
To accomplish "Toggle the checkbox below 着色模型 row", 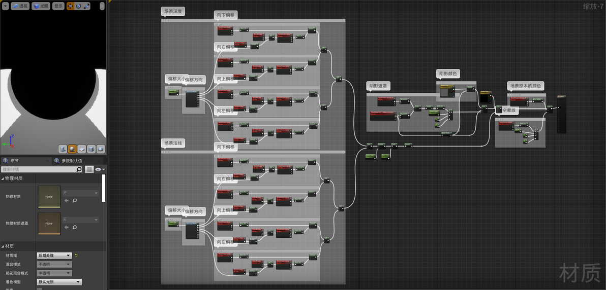I will [x=40, y=289].
